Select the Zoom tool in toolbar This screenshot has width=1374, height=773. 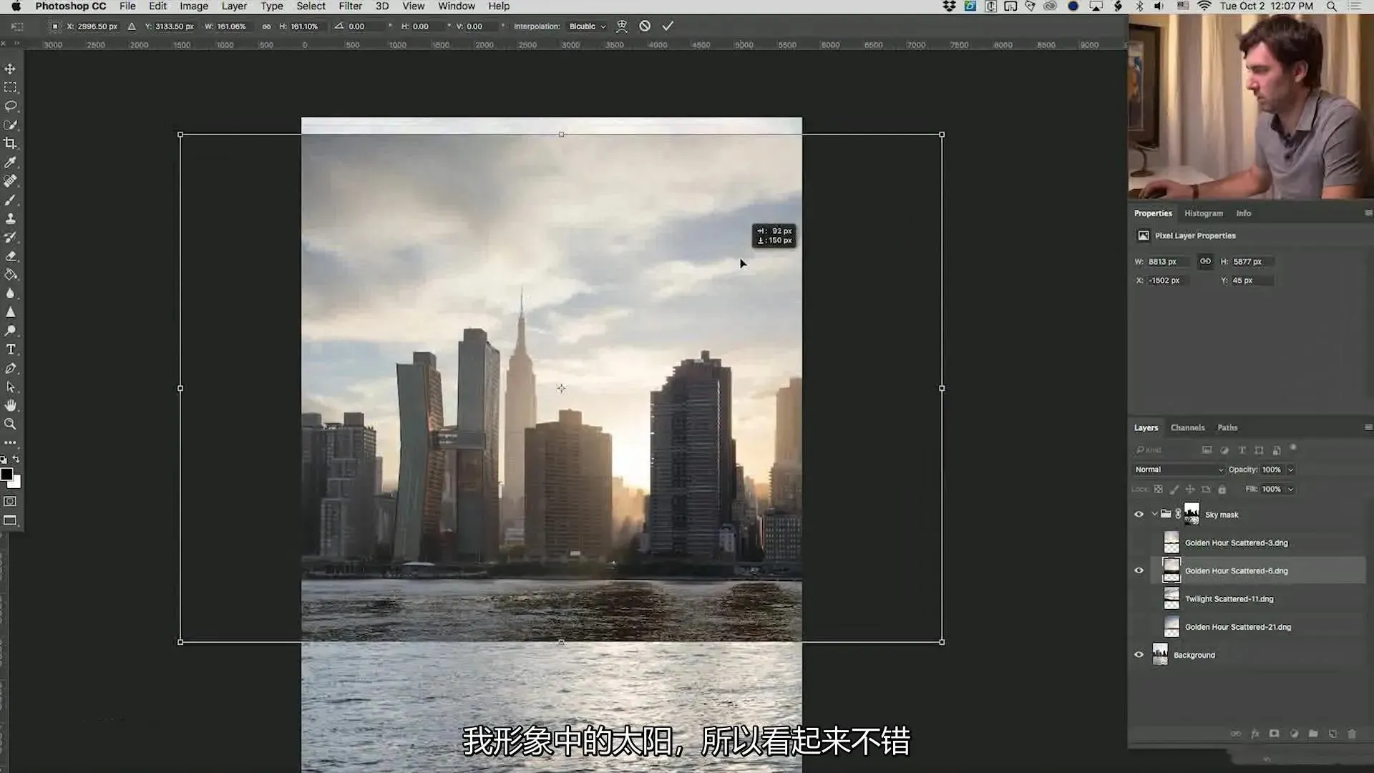click(x=10, y=424)
